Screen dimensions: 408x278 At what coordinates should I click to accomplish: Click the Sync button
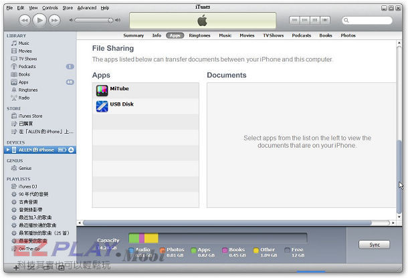pyautogui.click(x=374, y=245)
